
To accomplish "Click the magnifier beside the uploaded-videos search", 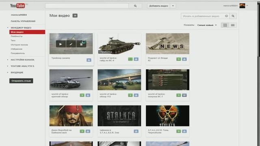I will pyautogui.click(x=233, y=16).
